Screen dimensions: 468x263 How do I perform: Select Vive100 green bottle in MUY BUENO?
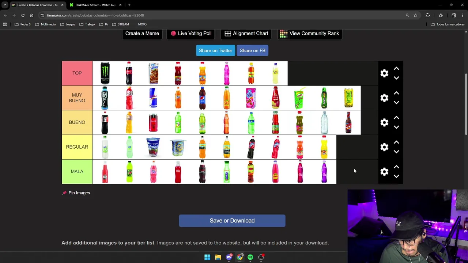point(324,98)
